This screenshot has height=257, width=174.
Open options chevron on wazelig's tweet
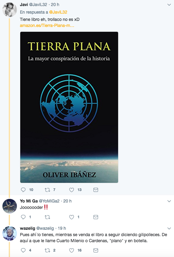point(169,228)
